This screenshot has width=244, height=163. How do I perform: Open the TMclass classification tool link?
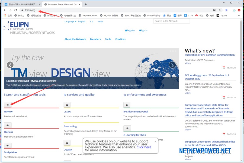8,132
